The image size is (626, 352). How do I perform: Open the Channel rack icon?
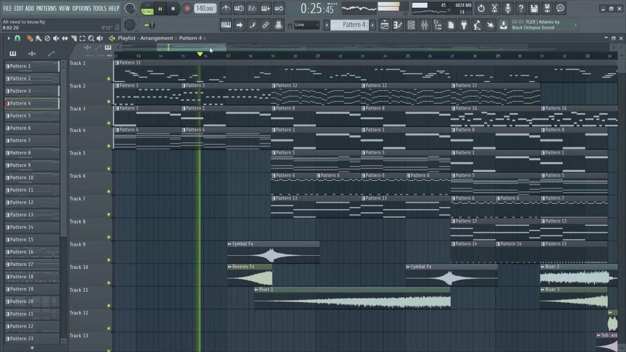tap(411, 25)
